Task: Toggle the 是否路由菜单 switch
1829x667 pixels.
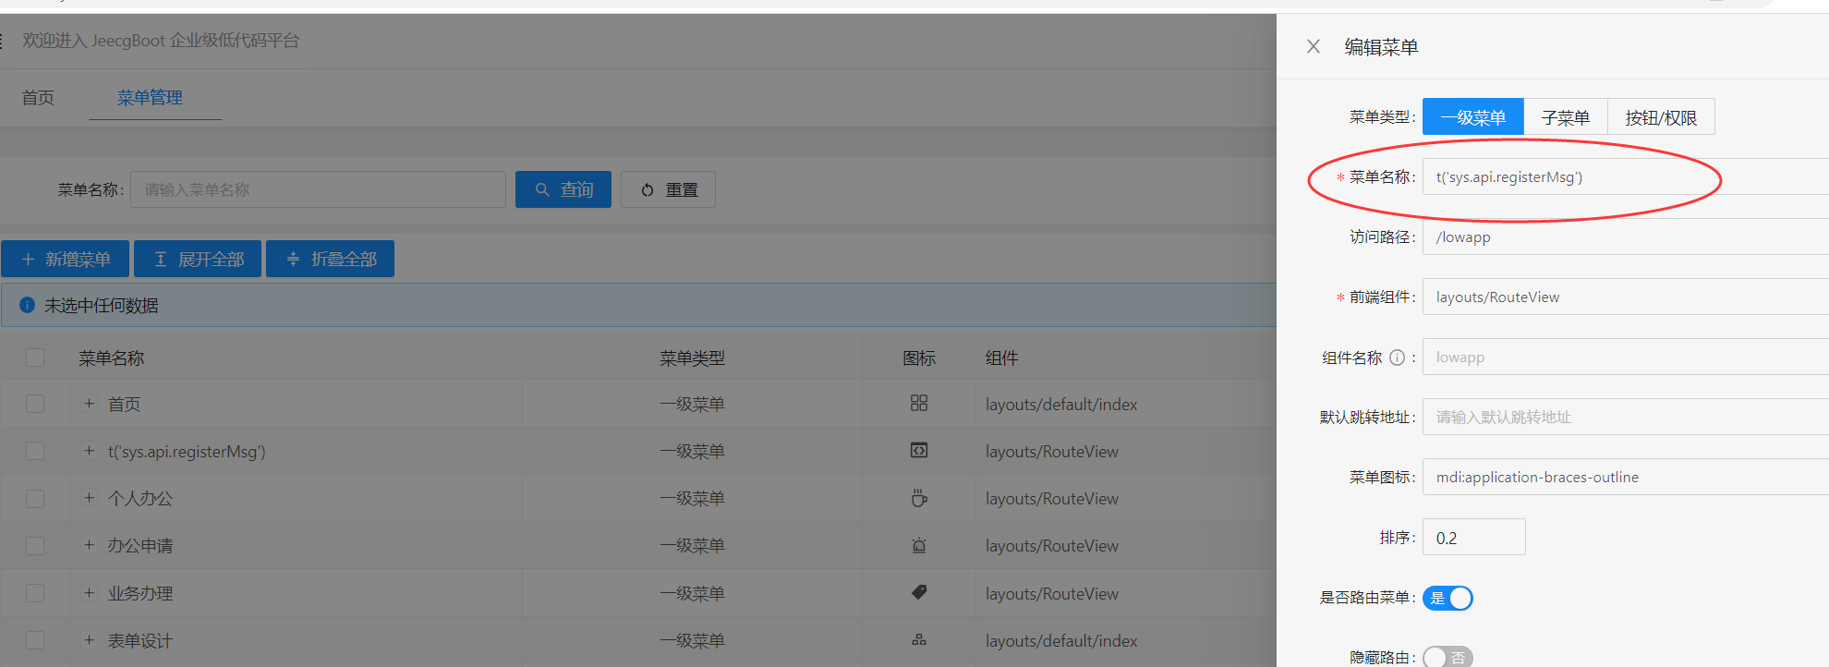Action: pos(1447,598)
